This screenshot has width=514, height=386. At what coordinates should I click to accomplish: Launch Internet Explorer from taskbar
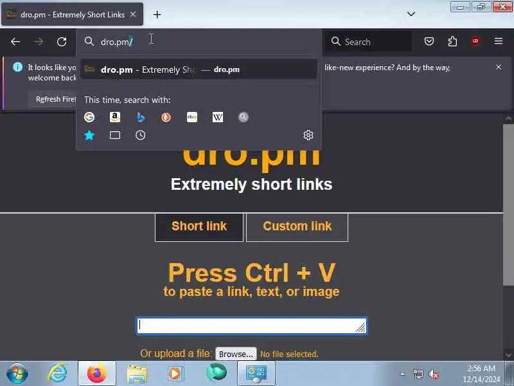click(x=57, y=373)
